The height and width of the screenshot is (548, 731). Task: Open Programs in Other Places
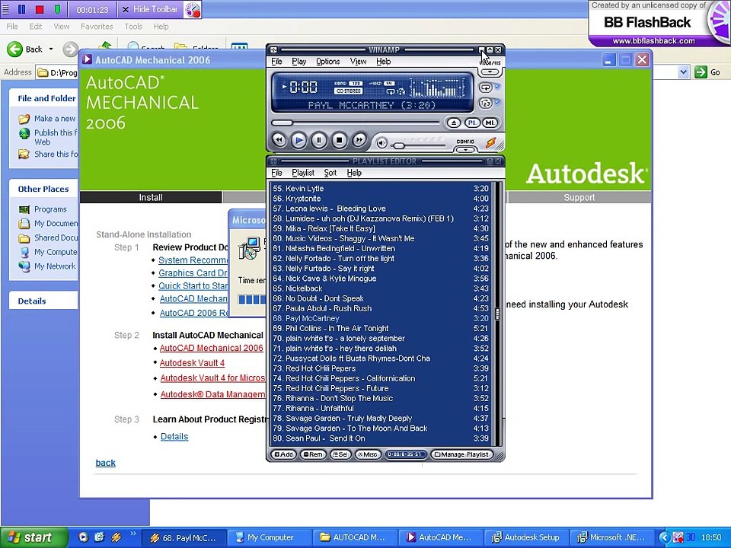(x=50, y=210)
